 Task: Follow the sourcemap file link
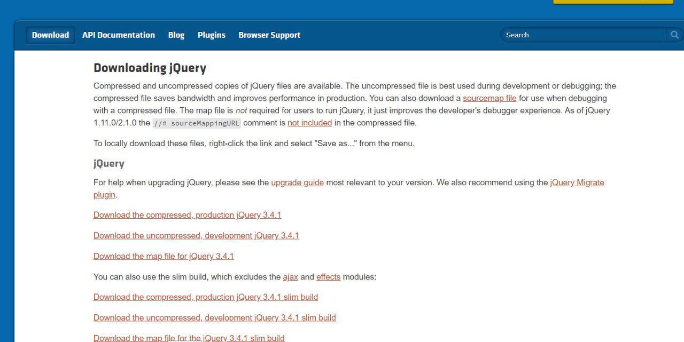pyautogui.click(x=489, y=98)
